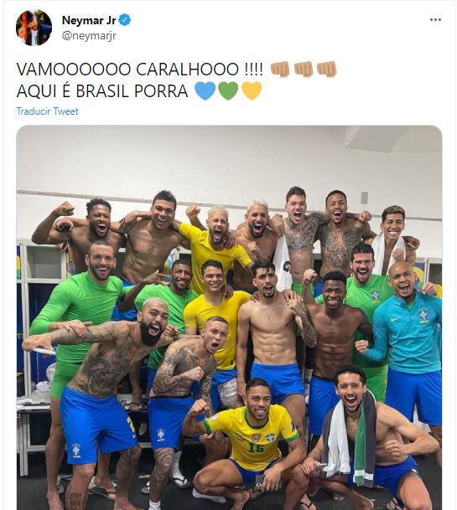
Task: Visit the @neymarjr handle link
Action: (89, 35)
